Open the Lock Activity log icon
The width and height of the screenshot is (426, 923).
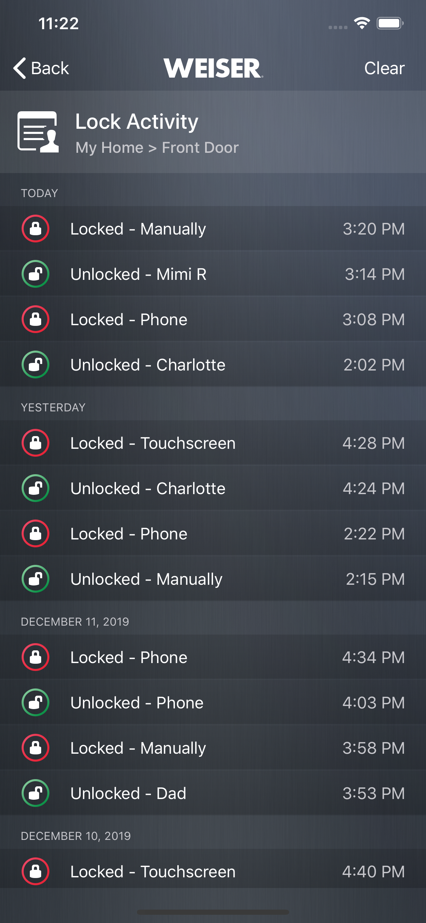(x=38, y=132)
